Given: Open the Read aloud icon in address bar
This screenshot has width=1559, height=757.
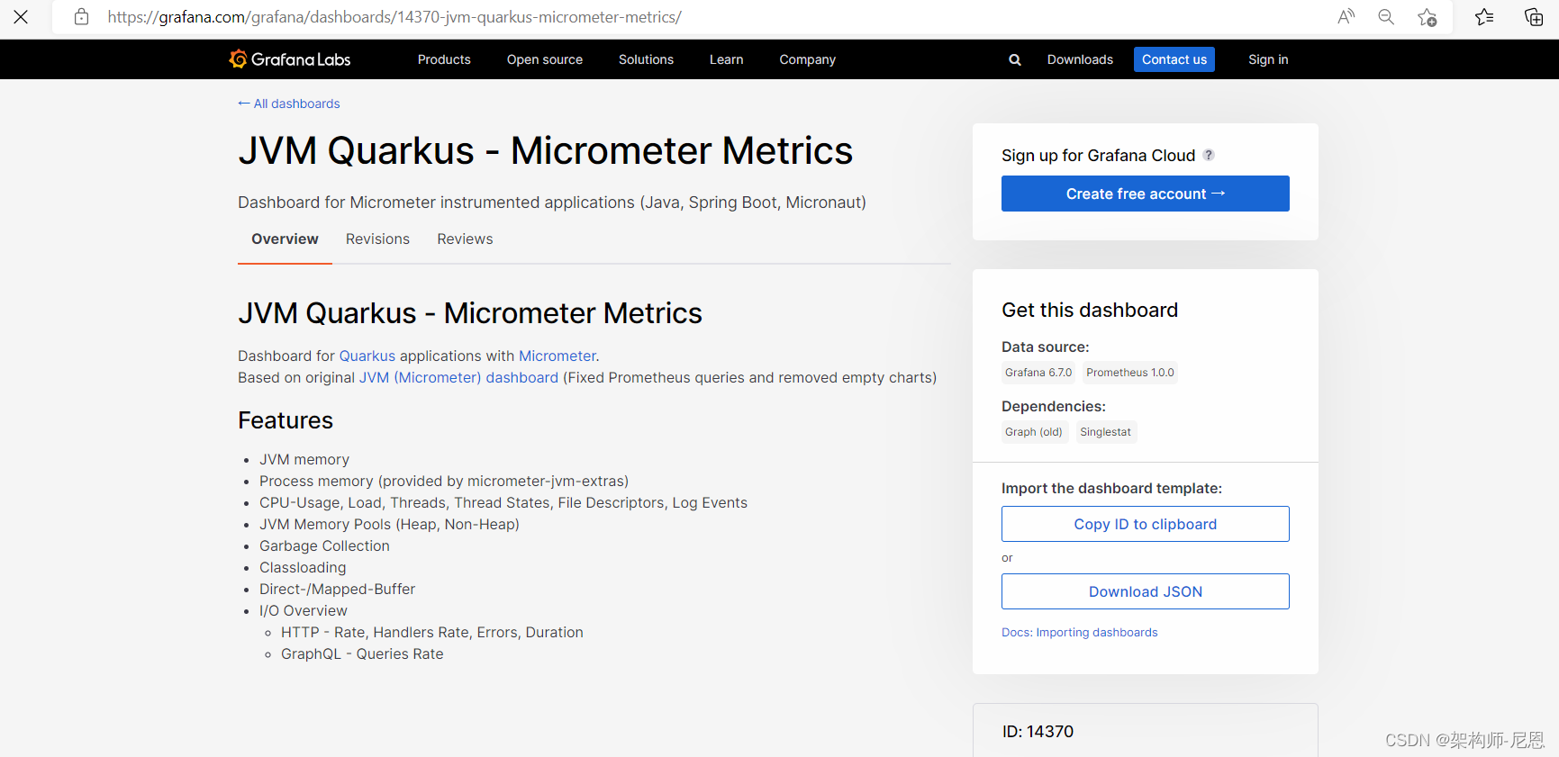Looking at the screenshot, I should pyautogui.click(x=1346, y=17).
